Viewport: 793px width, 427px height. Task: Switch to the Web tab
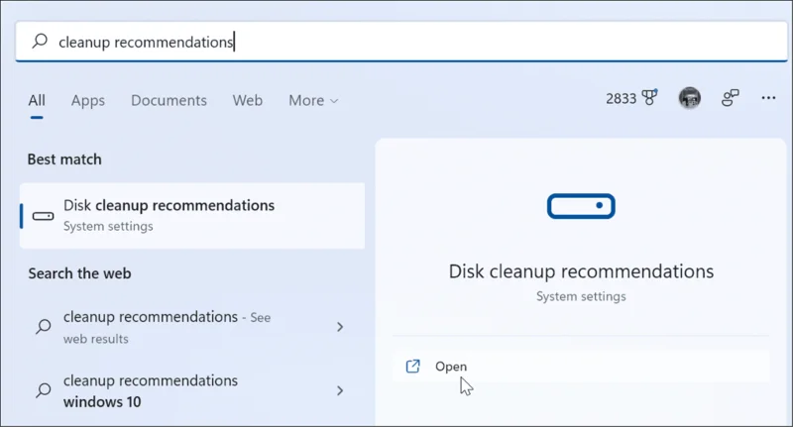[x=247, y=101]
